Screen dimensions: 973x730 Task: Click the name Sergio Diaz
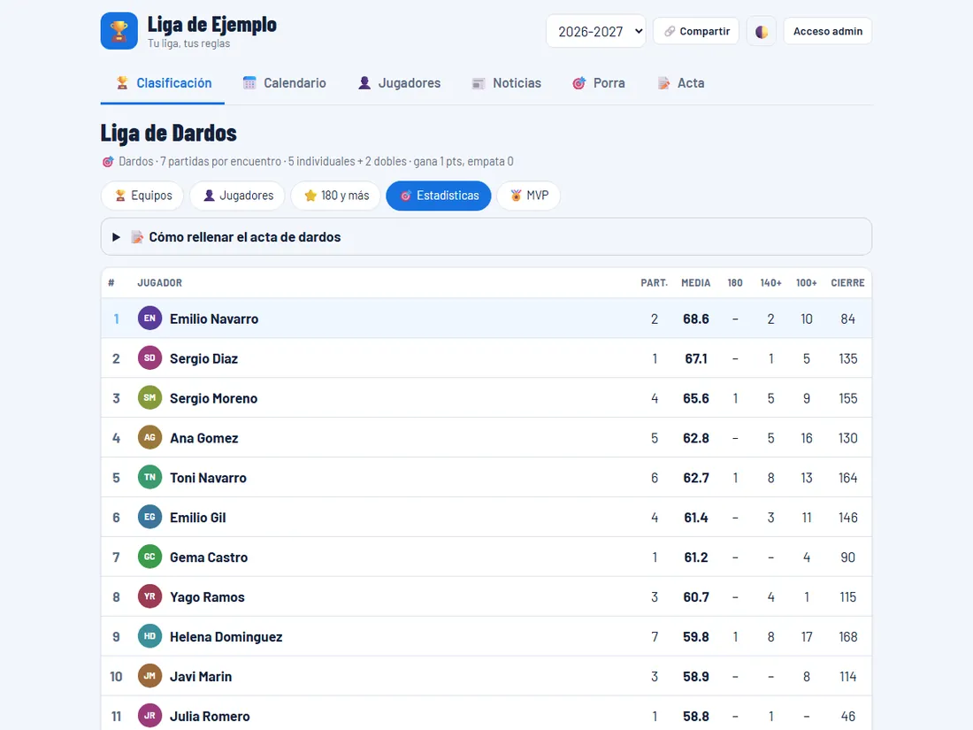pos(203,358)
